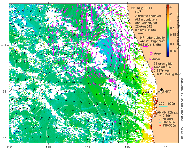Image resolution: width=185 pixels, height=150 pixels.
Task: Click the 'Argo' legend label
Action: click(157, 53)
